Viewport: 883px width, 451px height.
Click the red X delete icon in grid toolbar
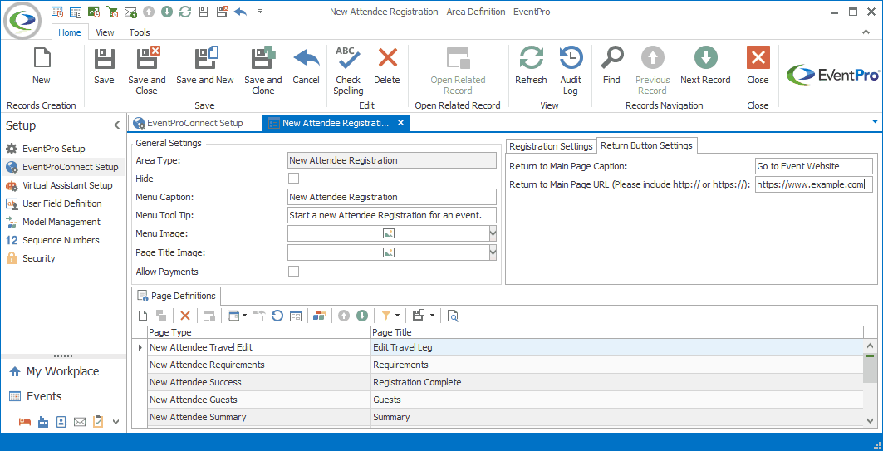click(185, 316)
